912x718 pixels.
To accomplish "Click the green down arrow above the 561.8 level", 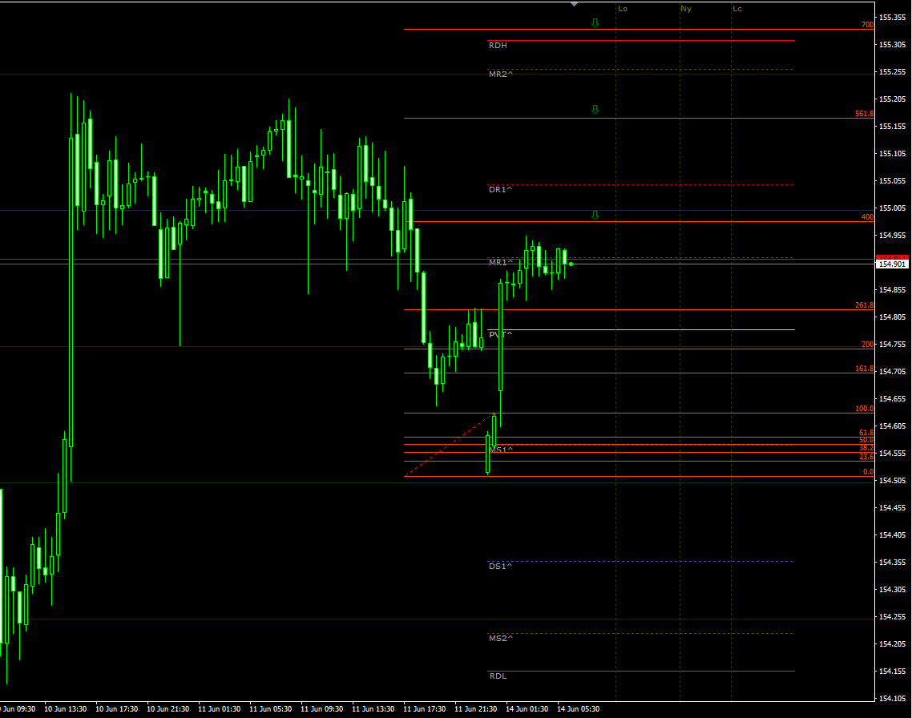I will tap(595, 109).
